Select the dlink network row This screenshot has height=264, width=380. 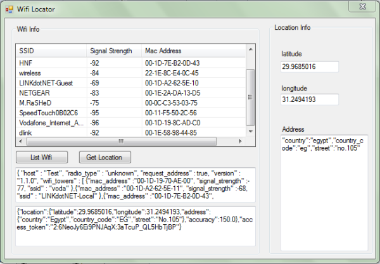[x=130, y=132]
